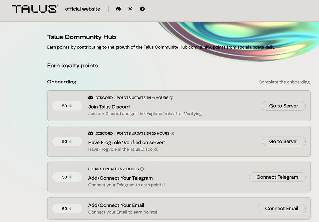
Task: Click 'Have Frog role in the Talus Discord.' description
Action: [x=123, y=149]
